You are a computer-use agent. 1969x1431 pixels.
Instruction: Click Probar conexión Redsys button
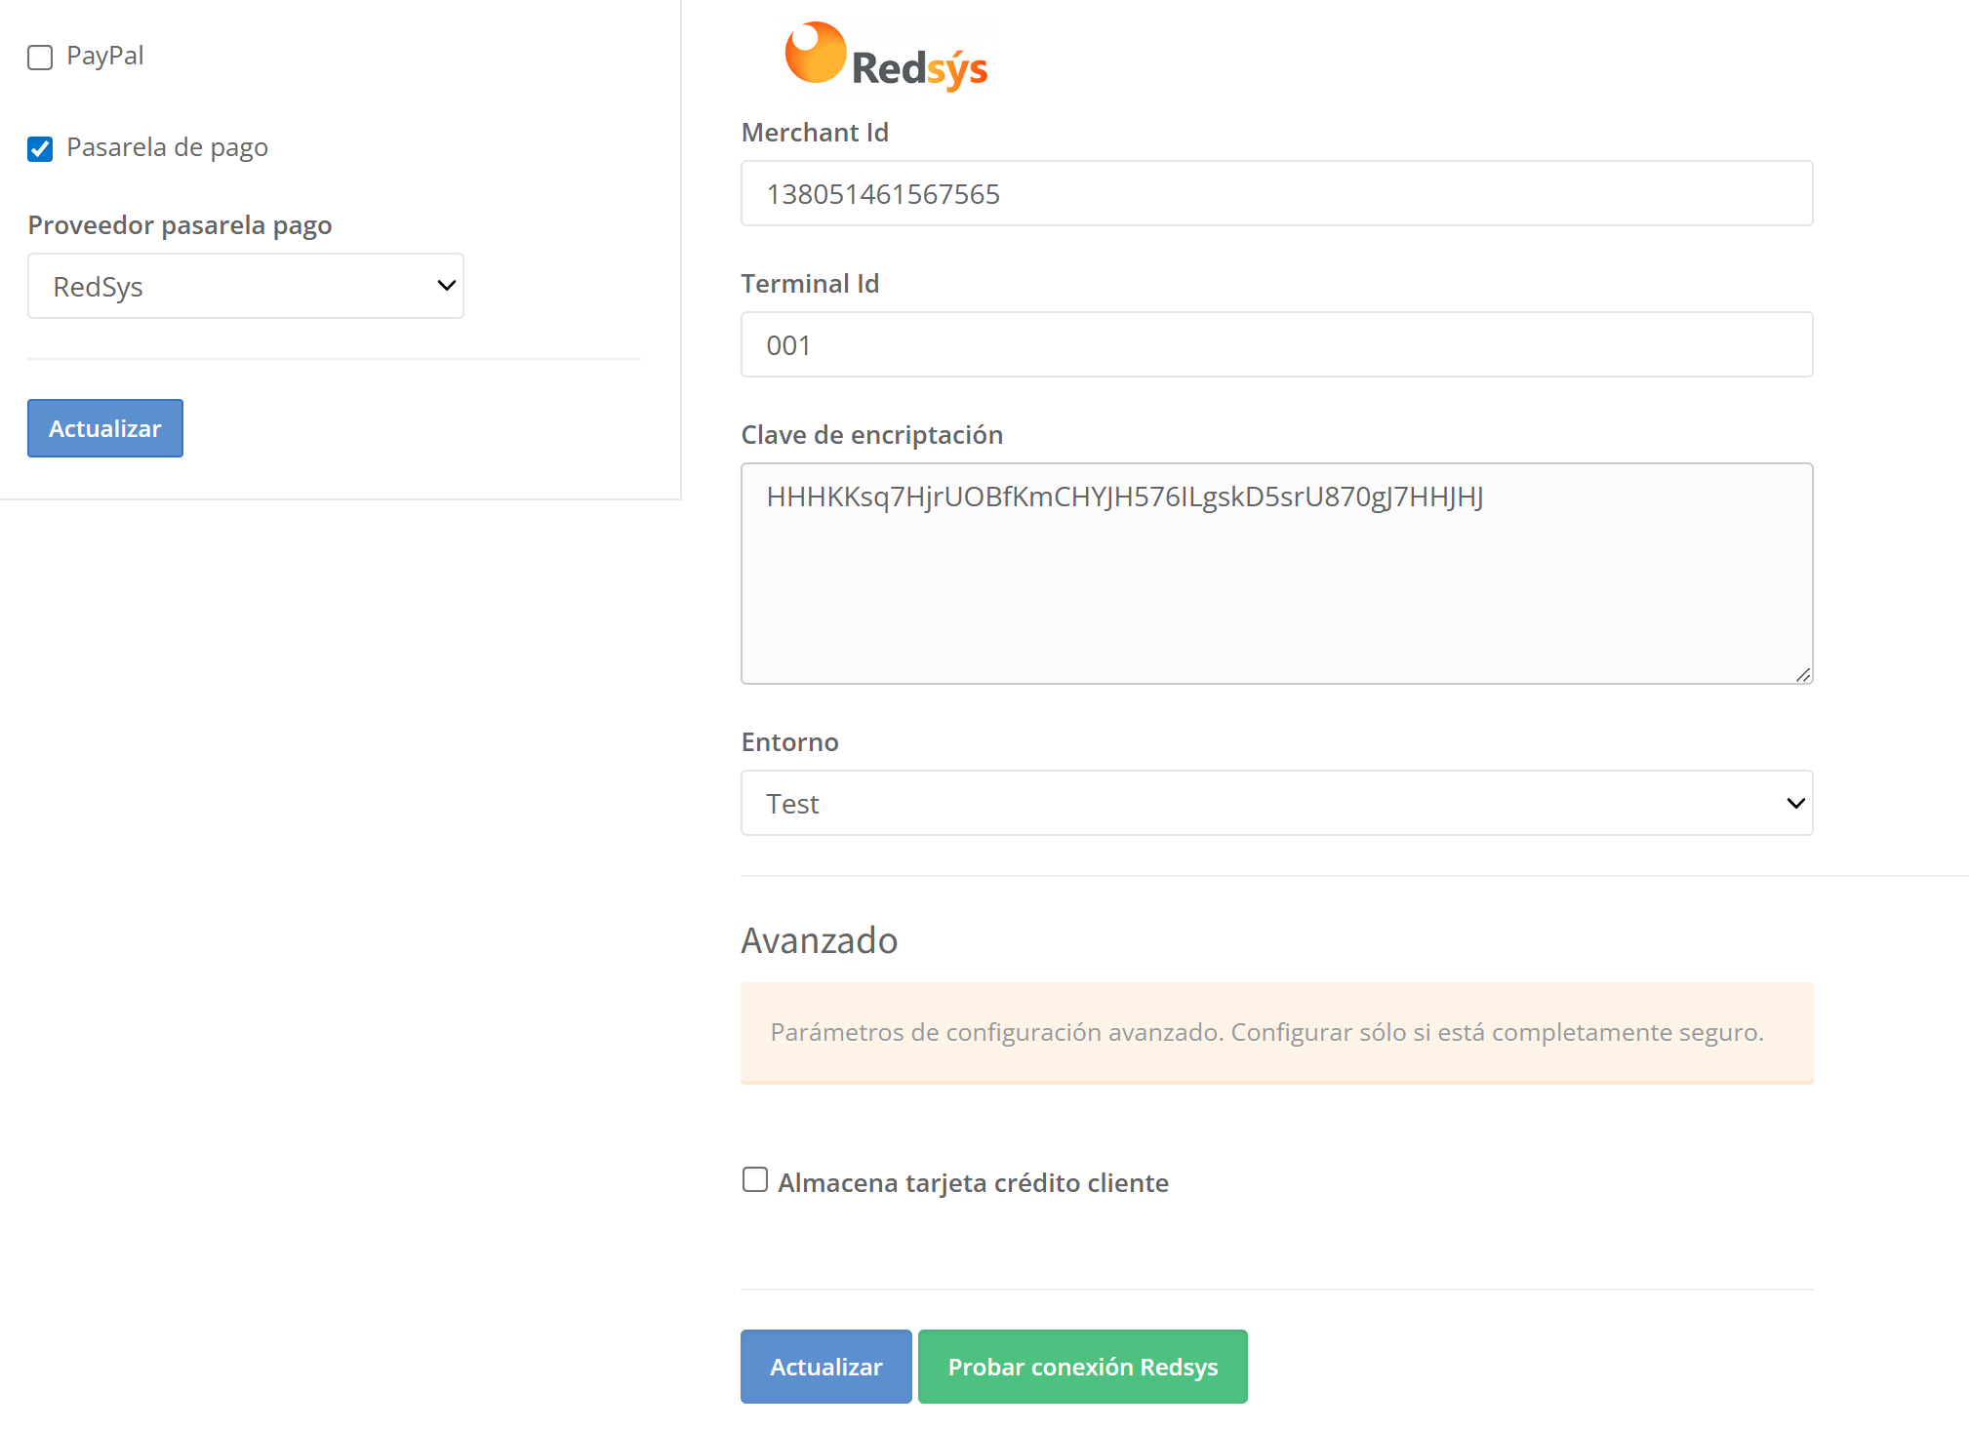[1082, 1367]
